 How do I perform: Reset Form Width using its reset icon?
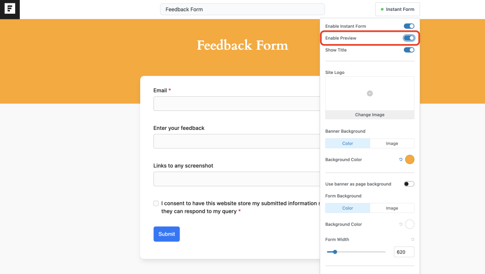pyautogui.click(x=413, y=239)
